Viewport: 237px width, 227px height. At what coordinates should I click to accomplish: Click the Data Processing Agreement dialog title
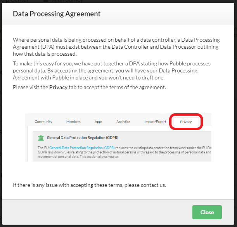pos(57,14)
